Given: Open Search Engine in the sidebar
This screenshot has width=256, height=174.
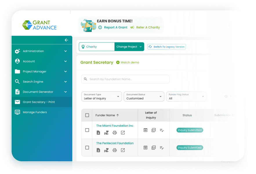Looking at the screenshot, I should [x=42, y=82].
